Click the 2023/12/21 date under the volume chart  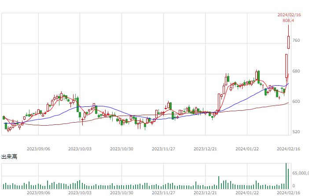pos(205,193)
